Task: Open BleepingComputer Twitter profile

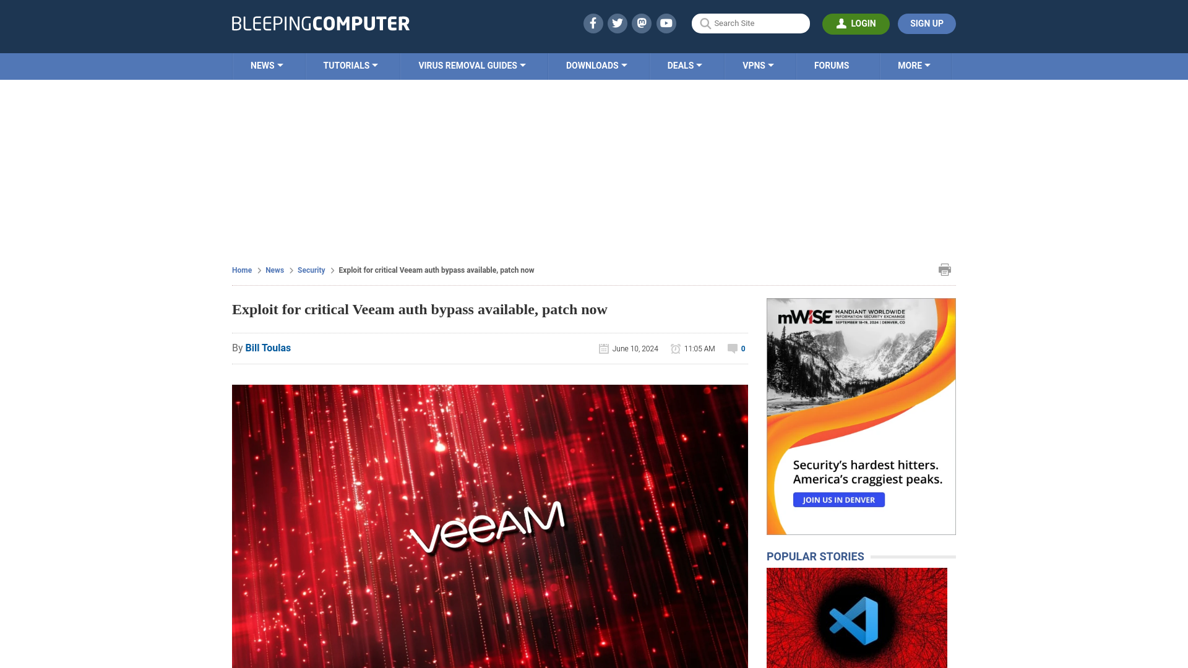Action: [617, 23]
